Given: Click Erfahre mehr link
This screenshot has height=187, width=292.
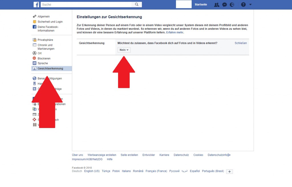Looking at the screenshot, I should click(175, 32).
